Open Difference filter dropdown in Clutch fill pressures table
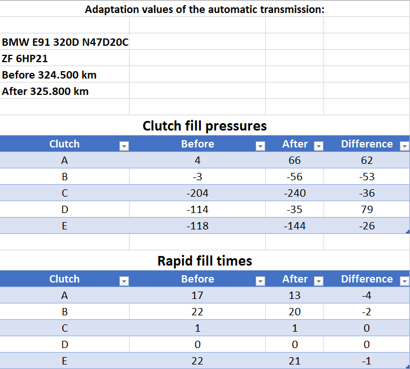The image size is (410, 369). (x=404, y=146)
